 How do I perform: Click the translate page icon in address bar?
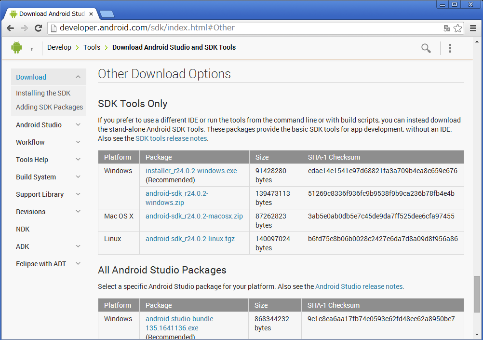tap(447, 28)
